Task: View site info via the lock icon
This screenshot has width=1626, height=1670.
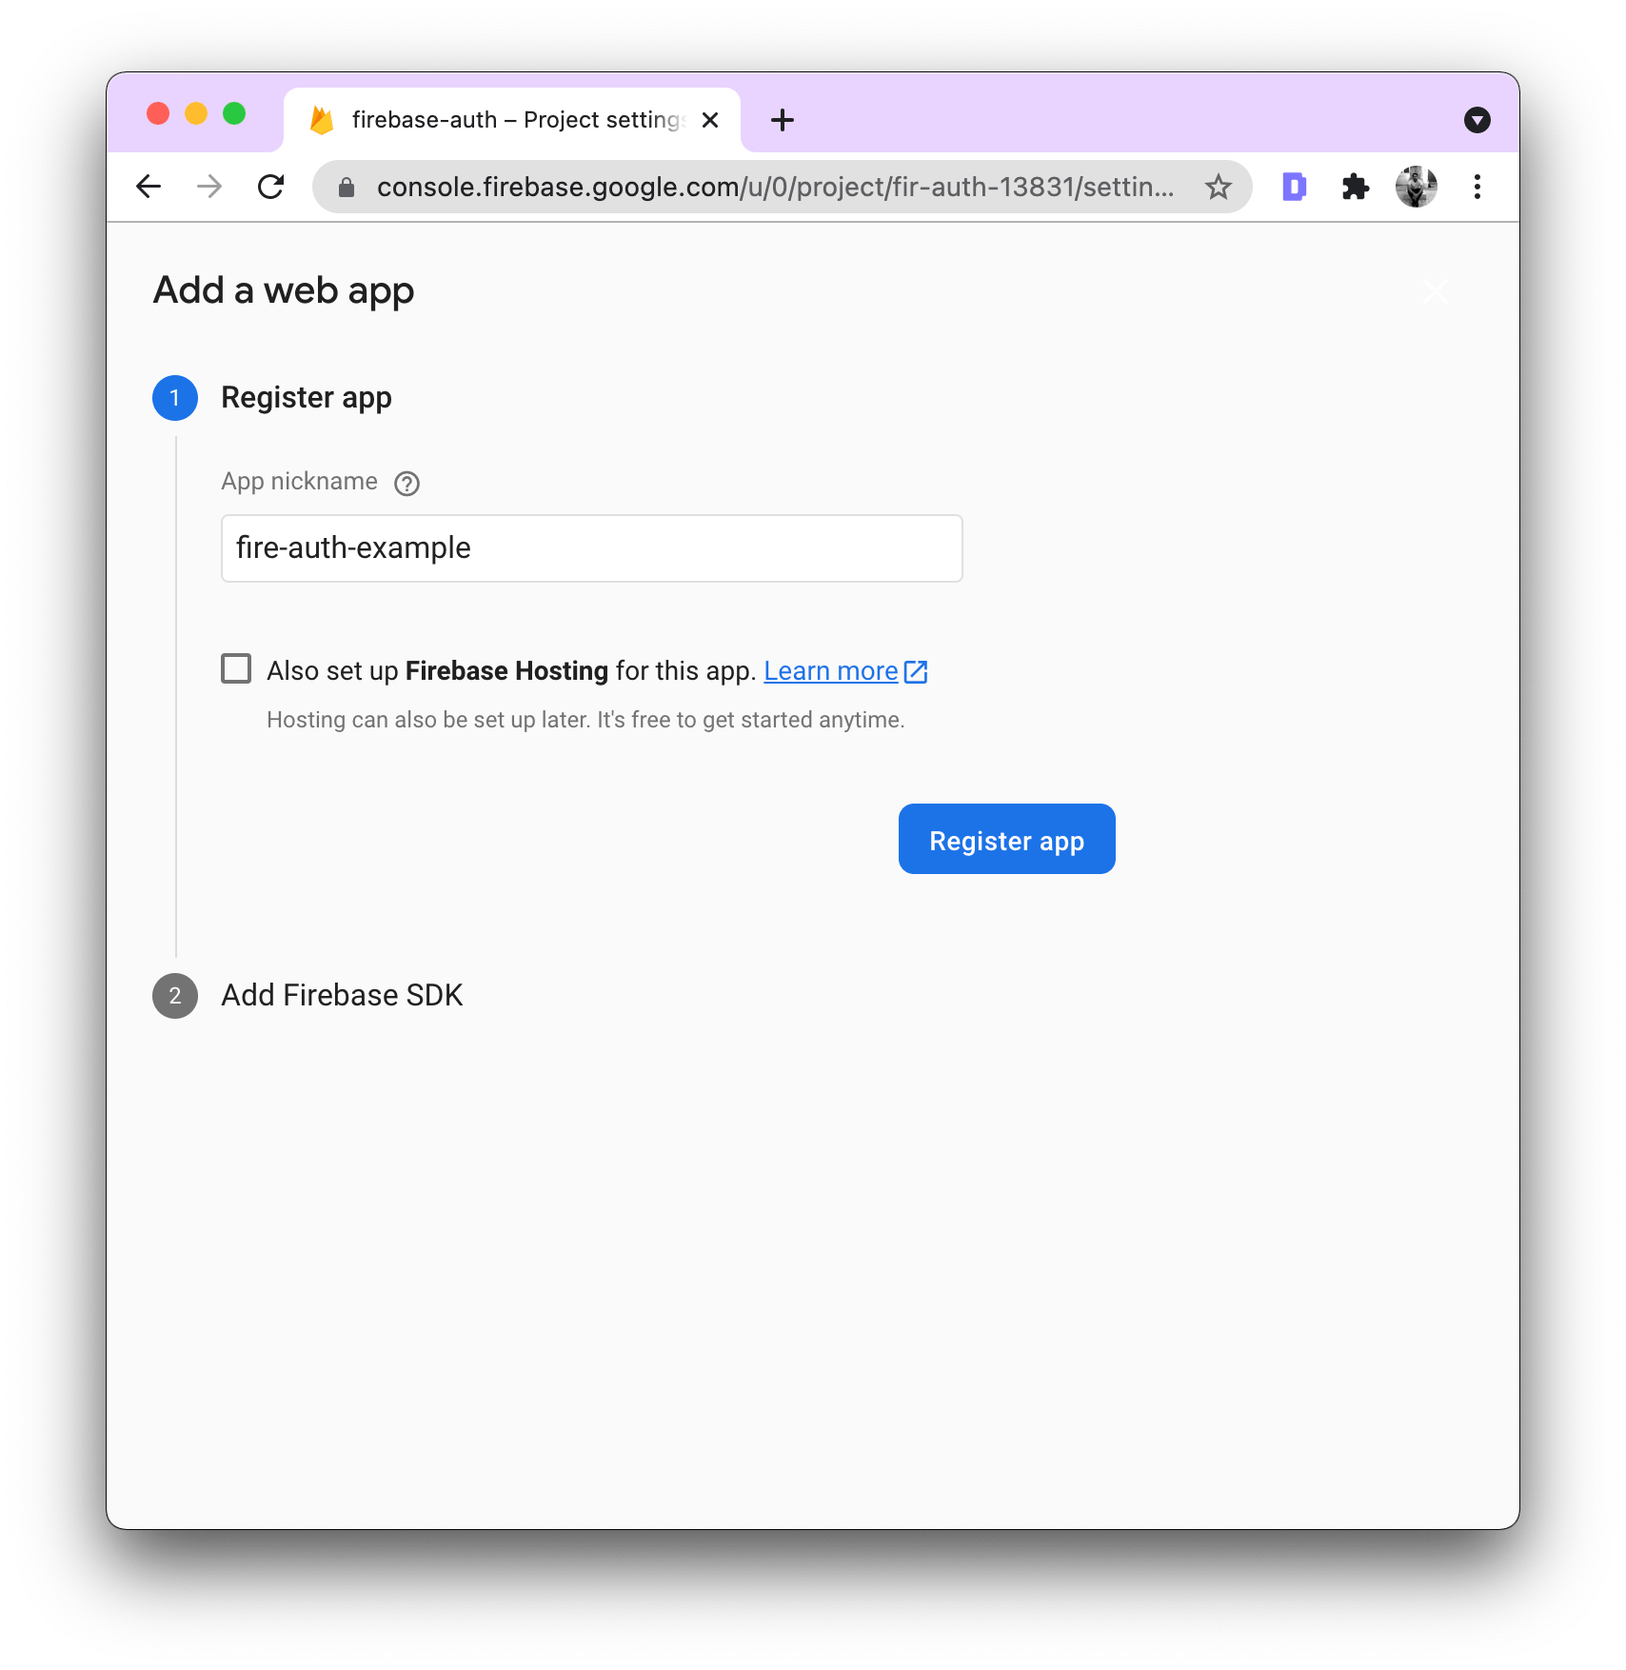Action: (347, 187)
